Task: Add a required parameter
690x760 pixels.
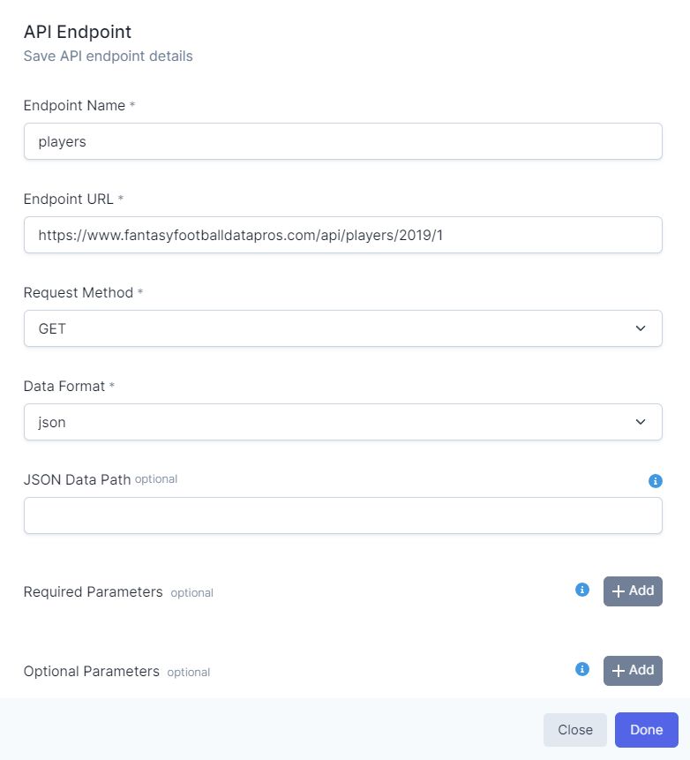Action: pos(633,591)
